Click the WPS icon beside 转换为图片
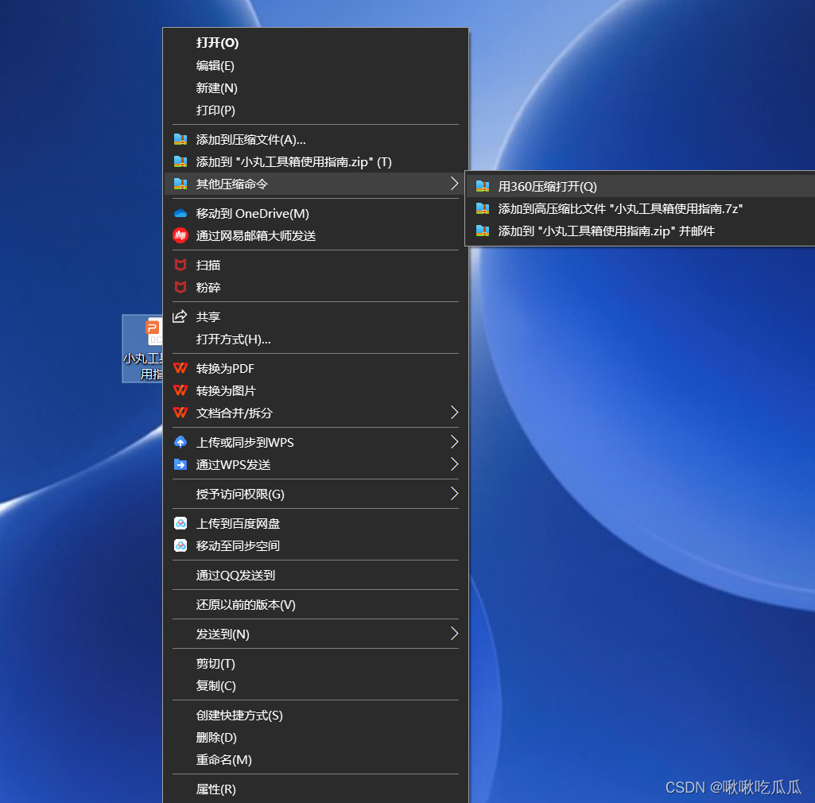This screenshot has width=815, height=803. point(180,390)
